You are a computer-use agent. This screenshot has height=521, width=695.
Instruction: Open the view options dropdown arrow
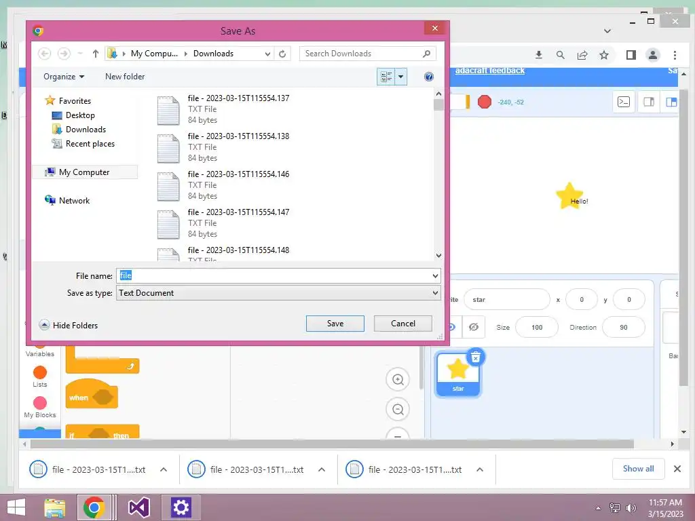point(400,77)
